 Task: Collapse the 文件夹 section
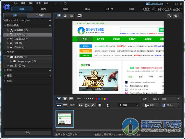5,52
